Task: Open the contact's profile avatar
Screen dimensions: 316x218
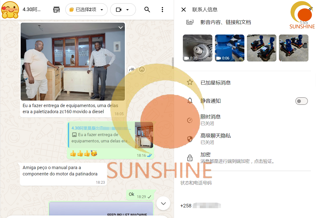Action: pos(10,10)
